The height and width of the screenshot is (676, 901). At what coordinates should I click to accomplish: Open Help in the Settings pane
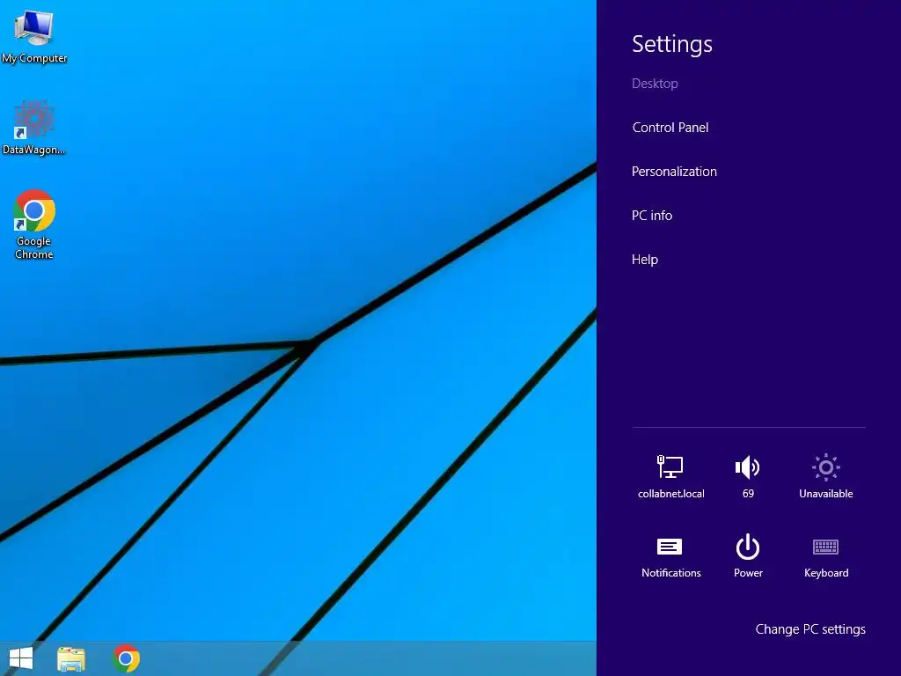point(645,260)
